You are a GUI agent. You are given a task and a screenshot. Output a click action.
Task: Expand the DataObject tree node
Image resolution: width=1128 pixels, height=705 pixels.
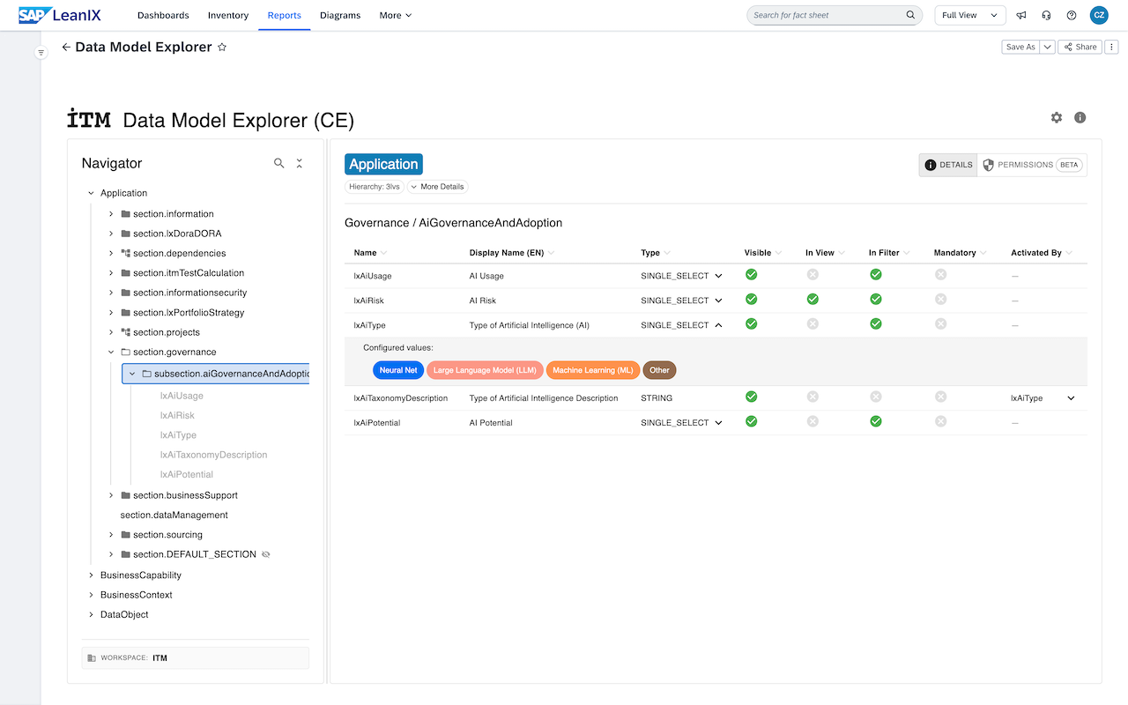coord(91,615)
